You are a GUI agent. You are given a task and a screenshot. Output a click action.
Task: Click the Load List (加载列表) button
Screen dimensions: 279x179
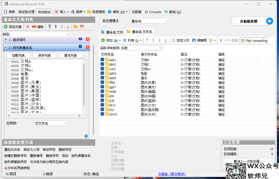click(18, 55)
